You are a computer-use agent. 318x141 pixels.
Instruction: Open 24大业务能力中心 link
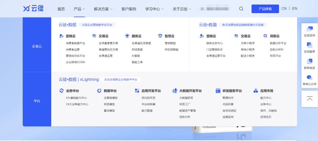77,104
